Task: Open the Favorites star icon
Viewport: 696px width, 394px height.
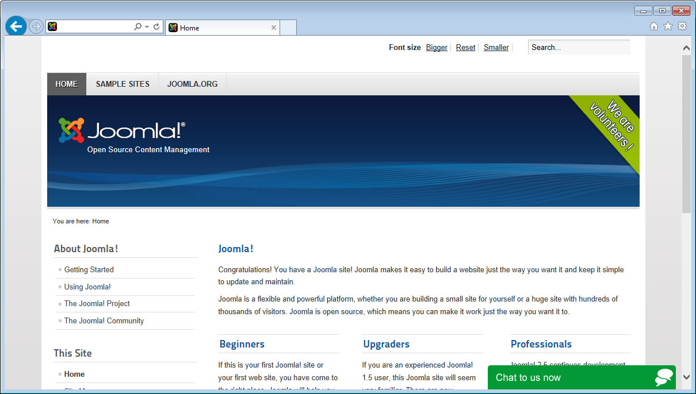Action: click(668, 26)
